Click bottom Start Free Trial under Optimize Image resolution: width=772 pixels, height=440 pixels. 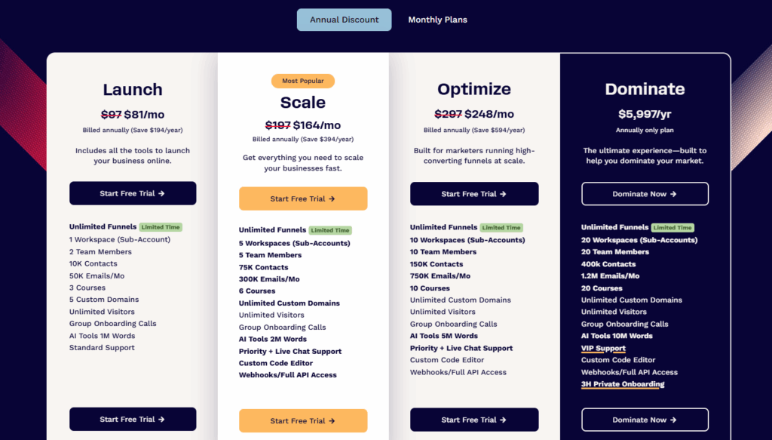(474, 420)
